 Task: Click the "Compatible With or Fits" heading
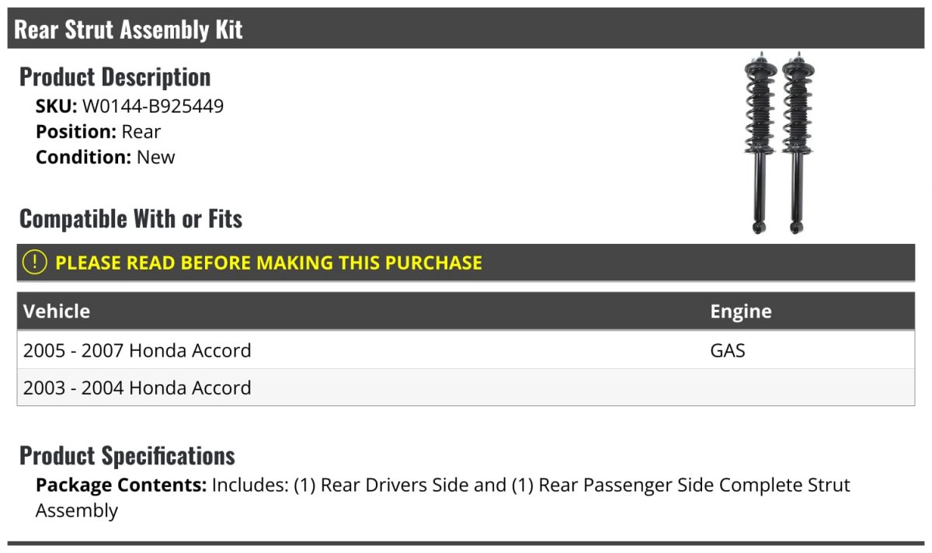[x=130, y=219]
